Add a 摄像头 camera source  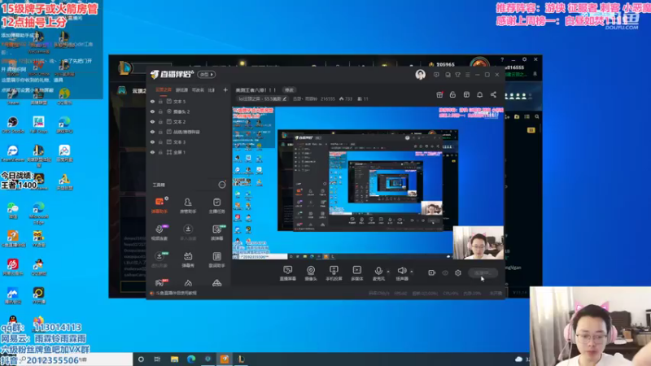point(311,273)
